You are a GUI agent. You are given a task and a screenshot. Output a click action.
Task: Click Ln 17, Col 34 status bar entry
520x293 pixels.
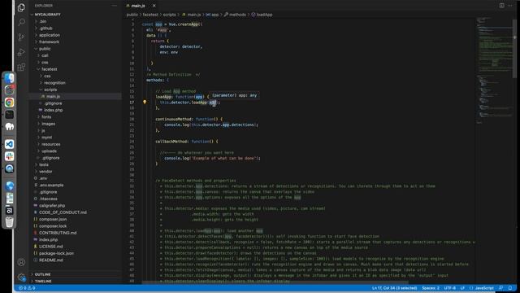(x=394, y=288)
